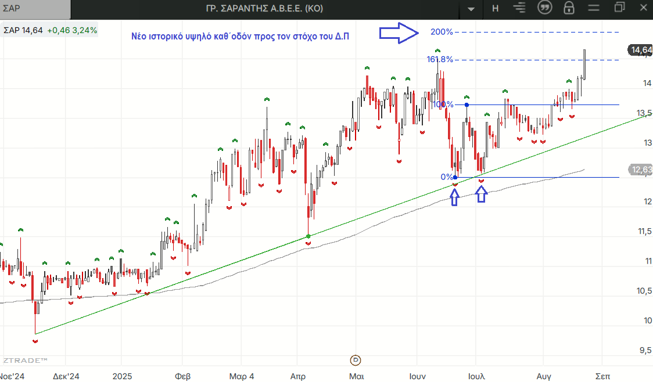The height and width of the screenshot is (382, 653).
Task: Click the ΣΑΡ 14,64 quote legend
Action: pos(23,30)
